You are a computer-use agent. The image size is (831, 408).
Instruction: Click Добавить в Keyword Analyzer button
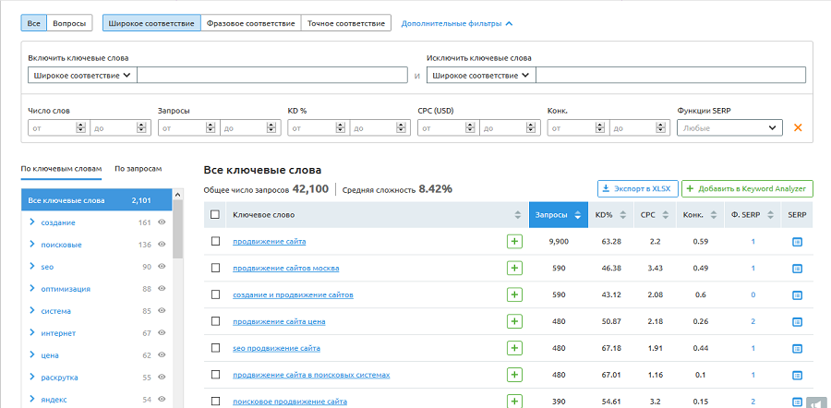coord(747,188)
